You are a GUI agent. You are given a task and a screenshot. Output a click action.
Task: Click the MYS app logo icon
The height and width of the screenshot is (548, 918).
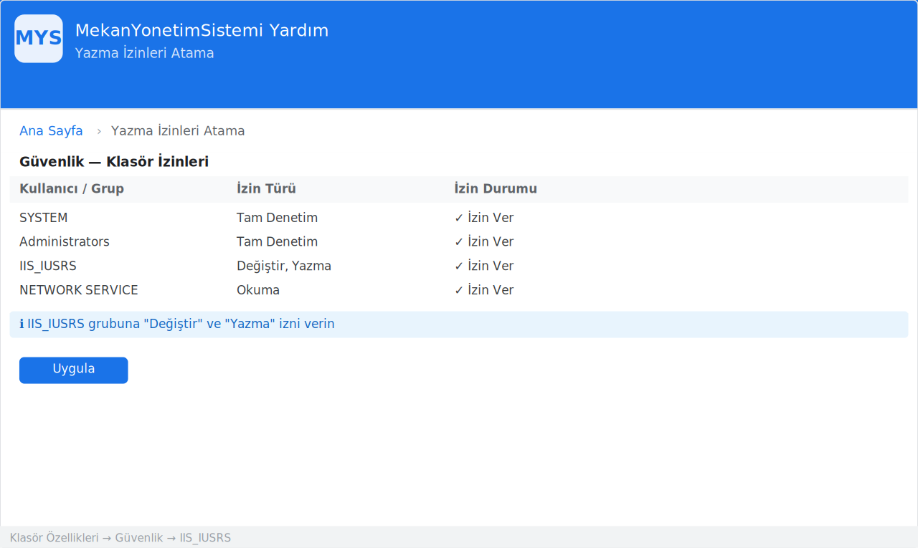click(x=39, y=39)
